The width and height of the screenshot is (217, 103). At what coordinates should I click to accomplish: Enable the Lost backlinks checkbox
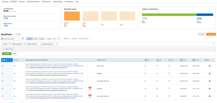point(71,39)
